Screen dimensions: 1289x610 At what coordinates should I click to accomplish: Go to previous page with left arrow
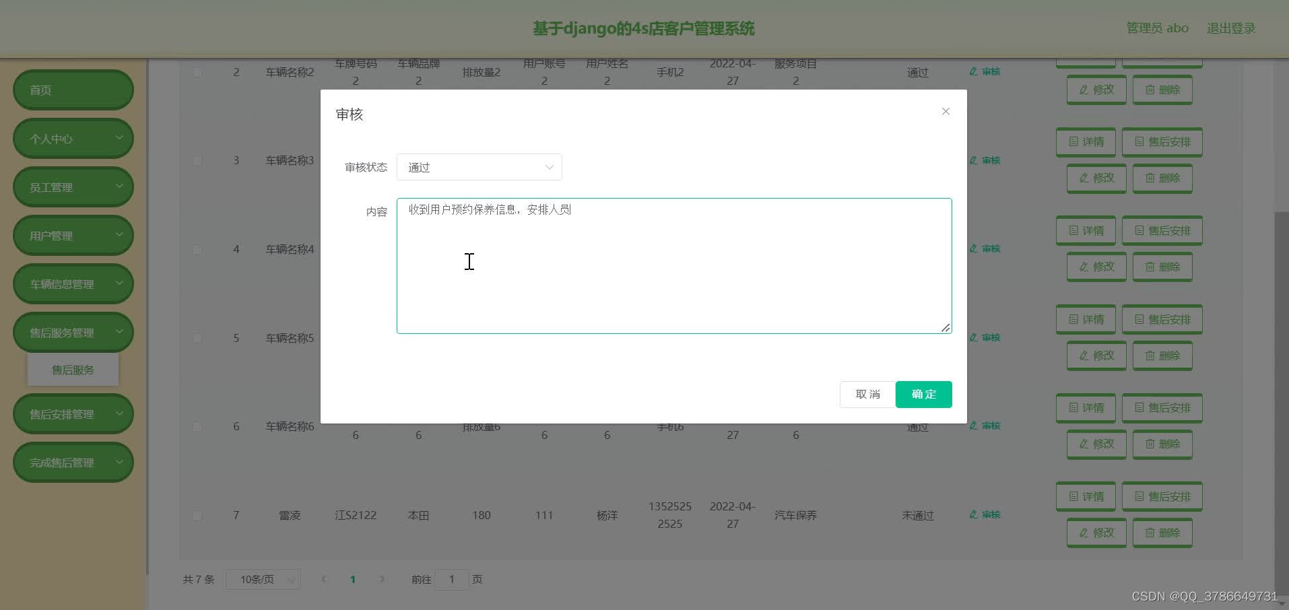324,579
